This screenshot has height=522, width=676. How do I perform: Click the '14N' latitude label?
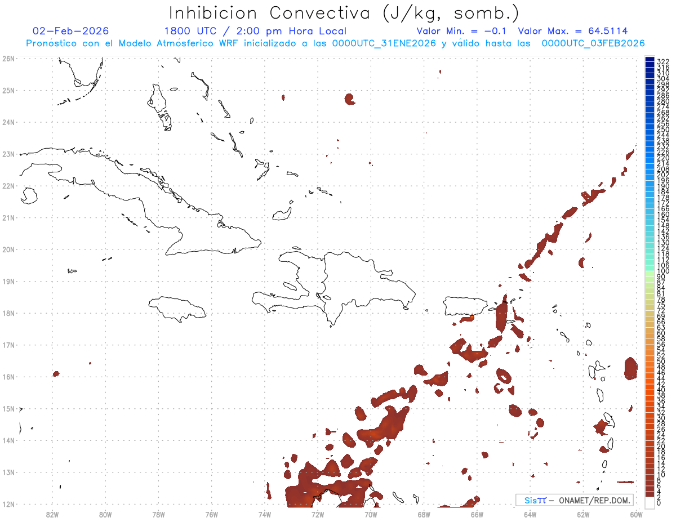click(8, 440)
